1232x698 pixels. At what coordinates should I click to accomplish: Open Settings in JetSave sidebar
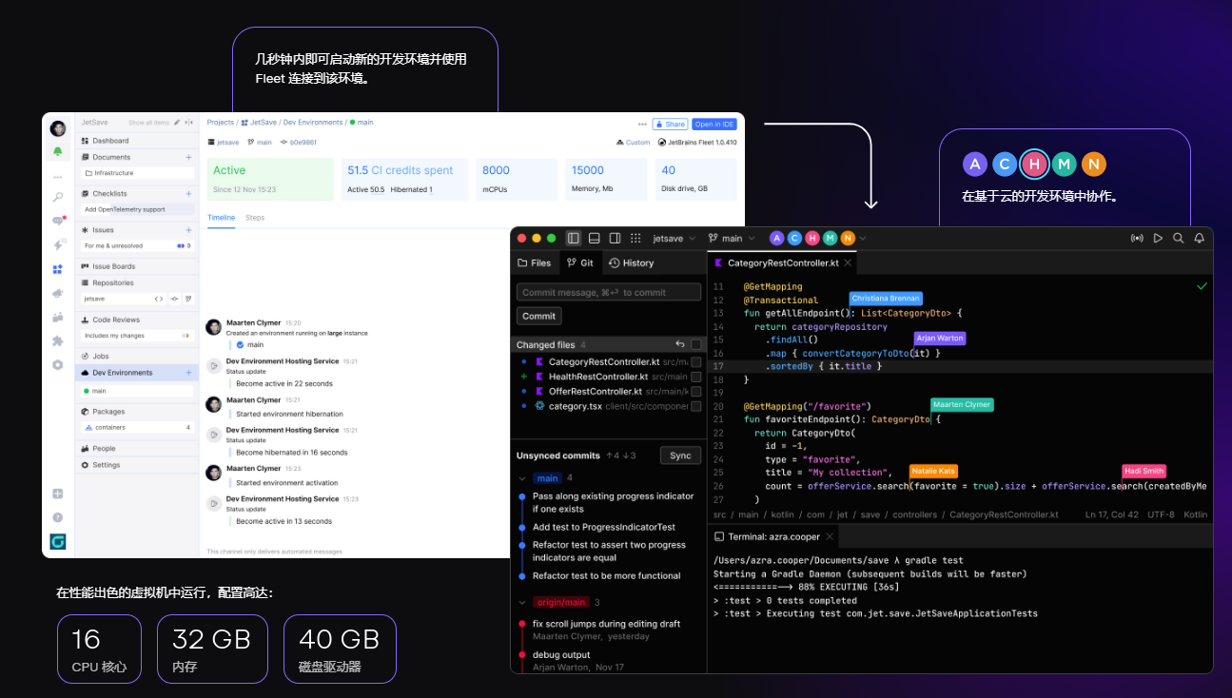(135, 465)
